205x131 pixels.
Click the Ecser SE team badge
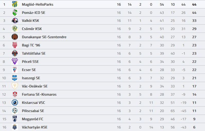coord(15,70)
